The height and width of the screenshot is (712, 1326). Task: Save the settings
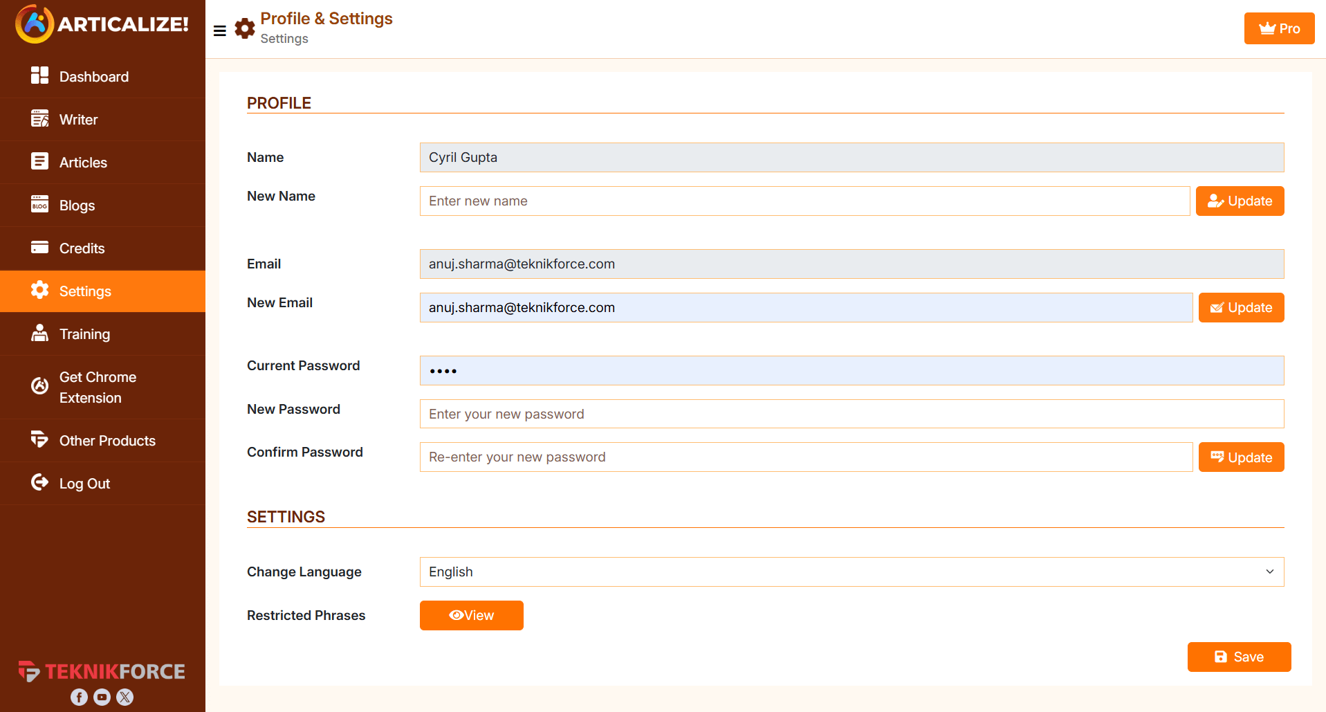pos(1239,657)
